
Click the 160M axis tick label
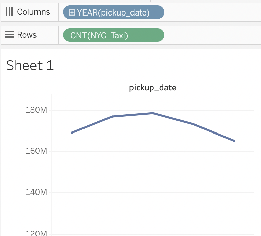tap(36, 151)
